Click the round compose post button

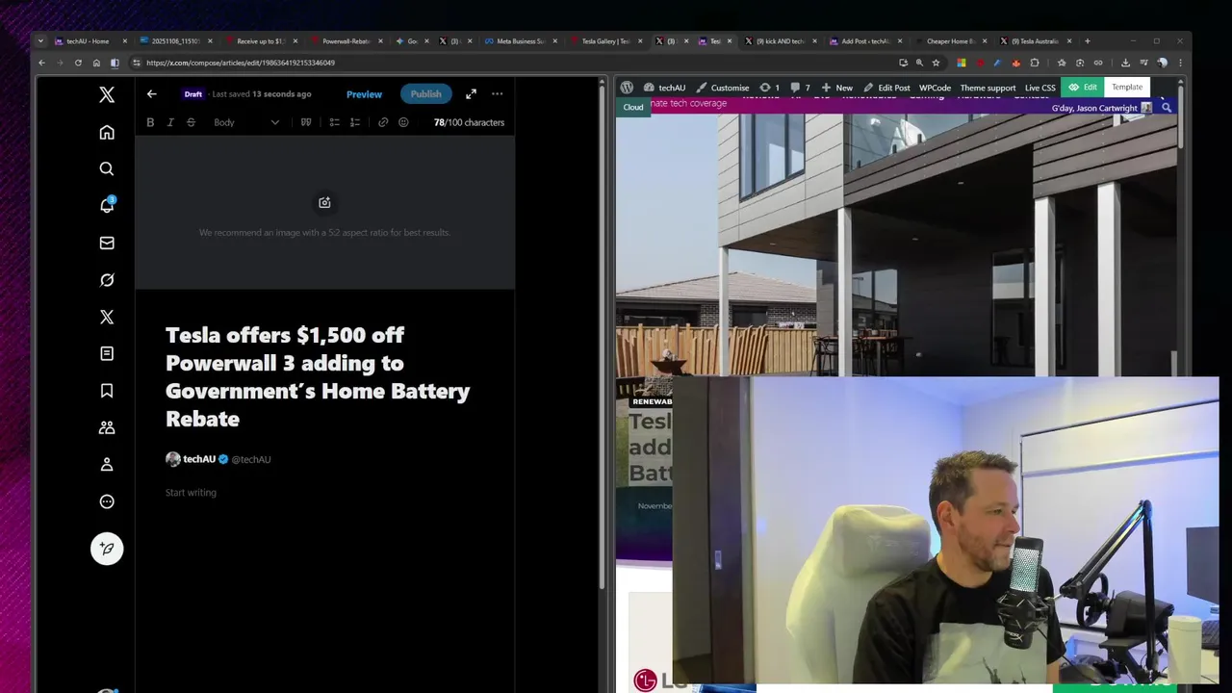[x=107, y=549]
